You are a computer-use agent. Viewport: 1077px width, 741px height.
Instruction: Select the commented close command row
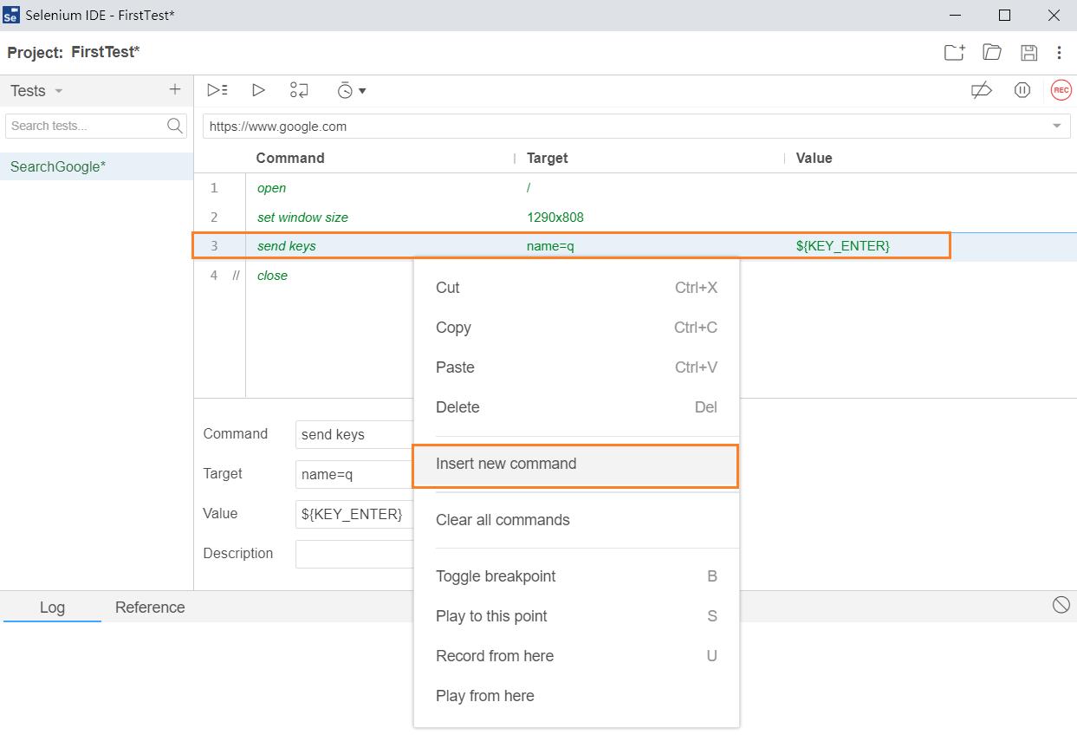tap(635, 276)
